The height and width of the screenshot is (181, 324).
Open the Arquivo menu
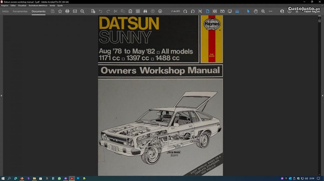5,6
